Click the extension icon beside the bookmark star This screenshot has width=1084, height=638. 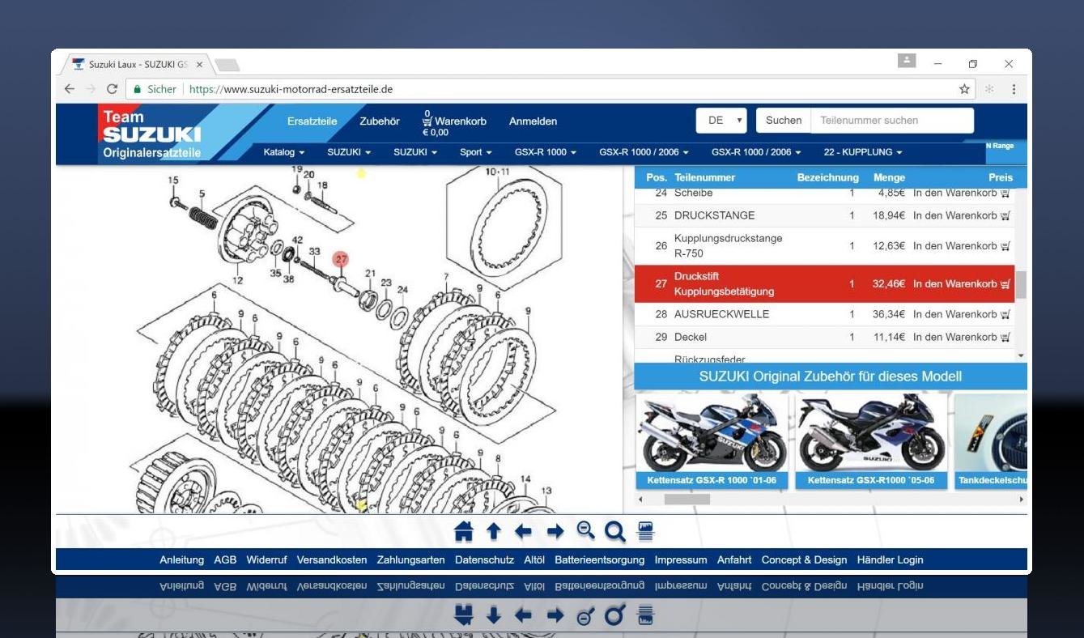click(989, 89)
